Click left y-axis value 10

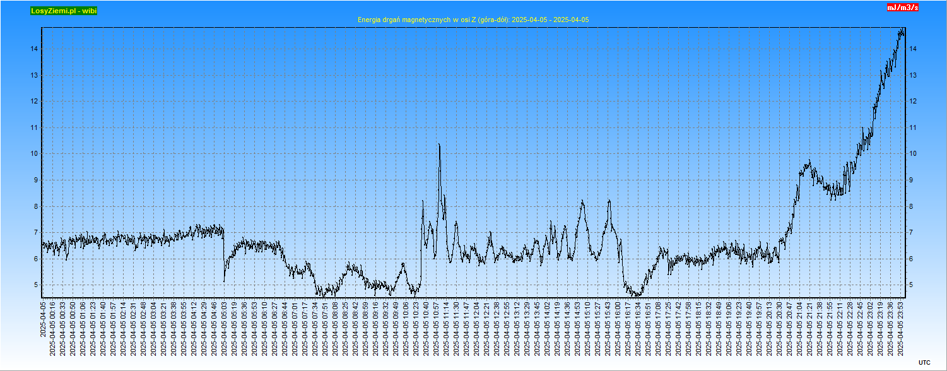35,154
